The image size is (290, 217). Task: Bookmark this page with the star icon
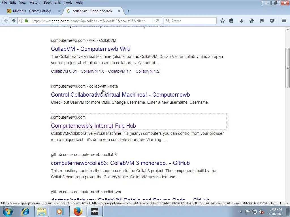223,21
